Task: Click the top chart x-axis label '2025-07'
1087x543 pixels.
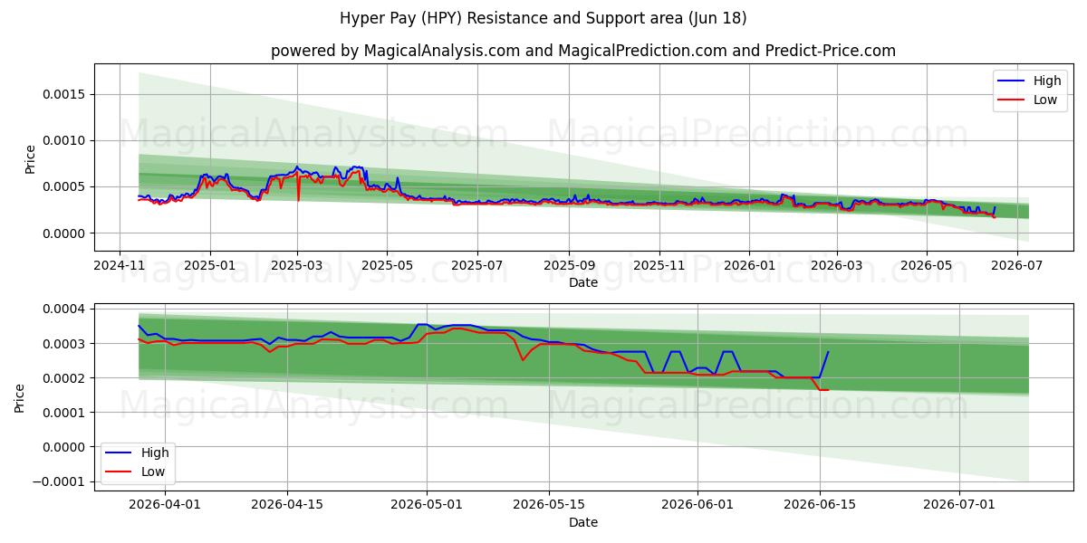Action: [x=477, y=266]
